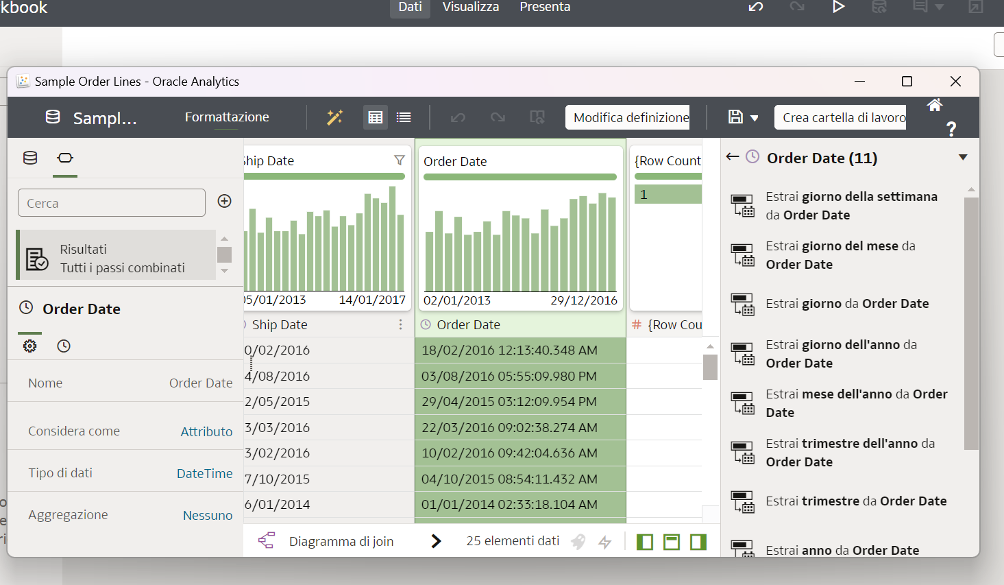This screenshot has height=585, width=1004.
Task: Play the workbook preview
Action: tap(838, 7)
